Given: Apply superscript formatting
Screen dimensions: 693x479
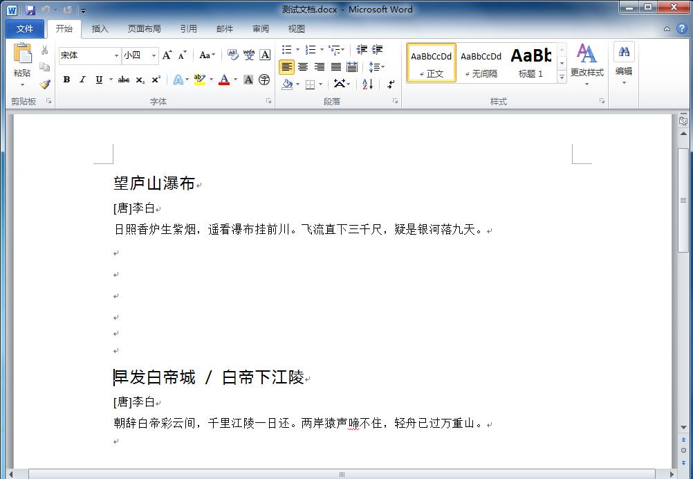Looking at the screenshot, I should coord(155,80).
